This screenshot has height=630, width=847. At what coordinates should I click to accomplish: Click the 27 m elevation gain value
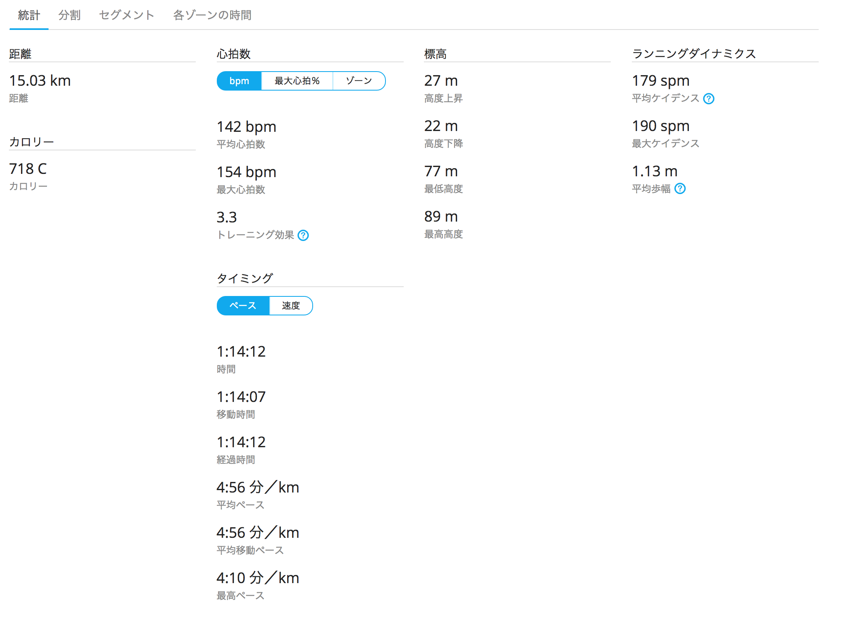(441, 81)
